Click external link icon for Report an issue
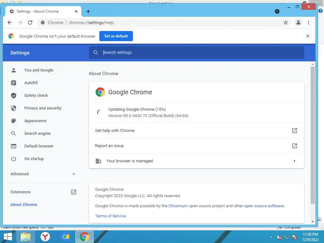 click(x=295, y=146)
